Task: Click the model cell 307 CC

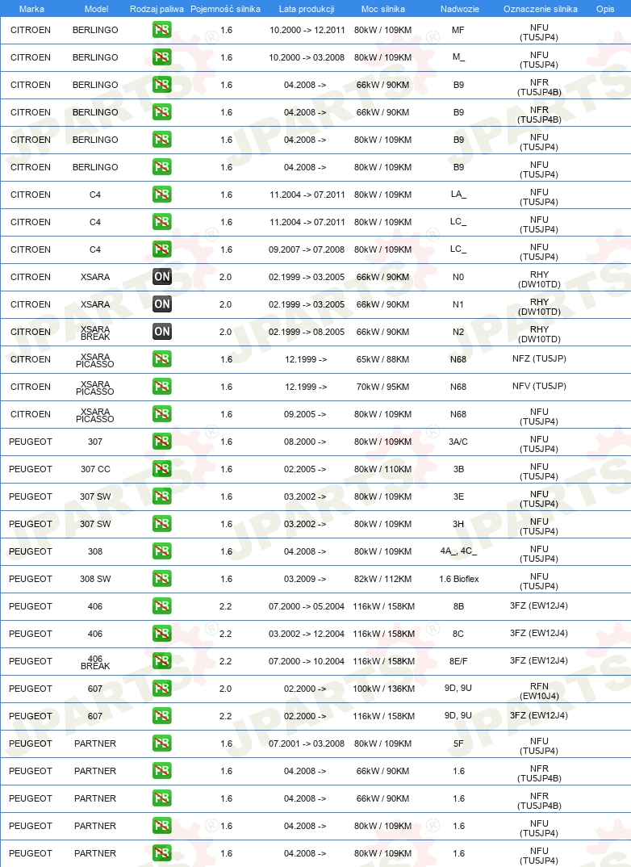Action: pos(95,469)
